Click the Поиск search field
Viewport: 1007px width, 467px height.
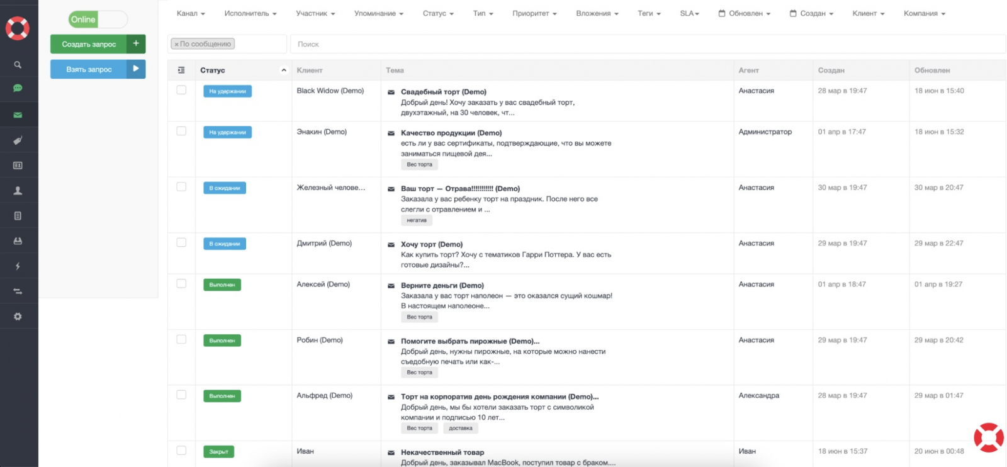pos(647,44)
